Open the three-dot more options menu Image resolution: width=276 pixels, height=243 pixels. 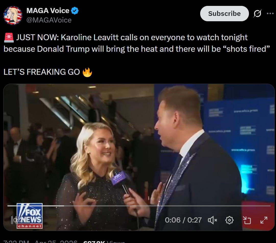[x=270, y=13]
